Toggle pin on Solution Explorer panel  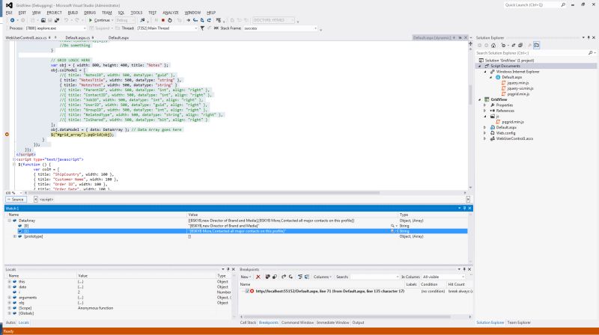(x=589, y=37)
